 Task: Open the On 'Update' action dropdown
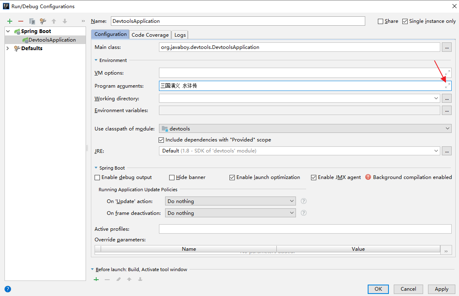click(x=230, y=201)
